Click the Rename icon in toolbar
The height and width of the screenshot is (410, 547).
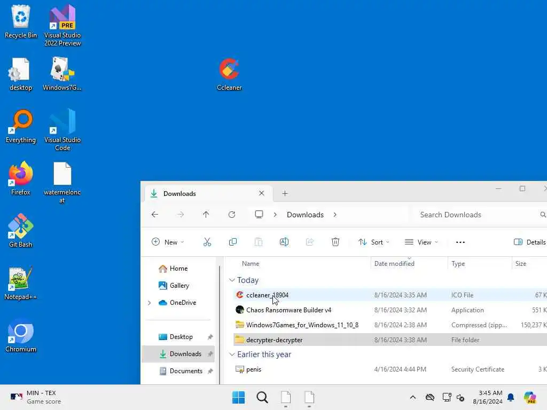click(284, 242)
